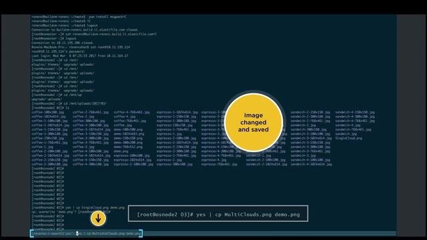Image resolution: width=427 pixels, height=240 pixels.
Task: Select sandwich-3.jpg in the listing
Action: (x=303, y=155)
